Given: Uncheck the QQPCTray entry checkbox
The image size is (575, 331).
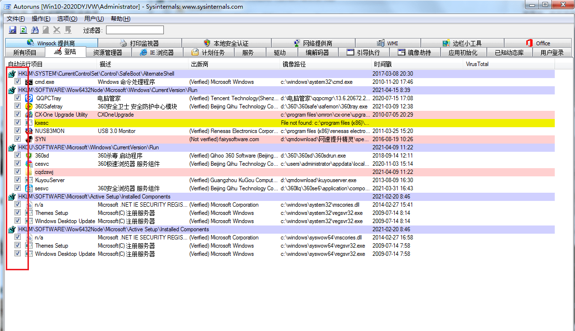Looking at the screenshot, I should [x=17, y=98].
